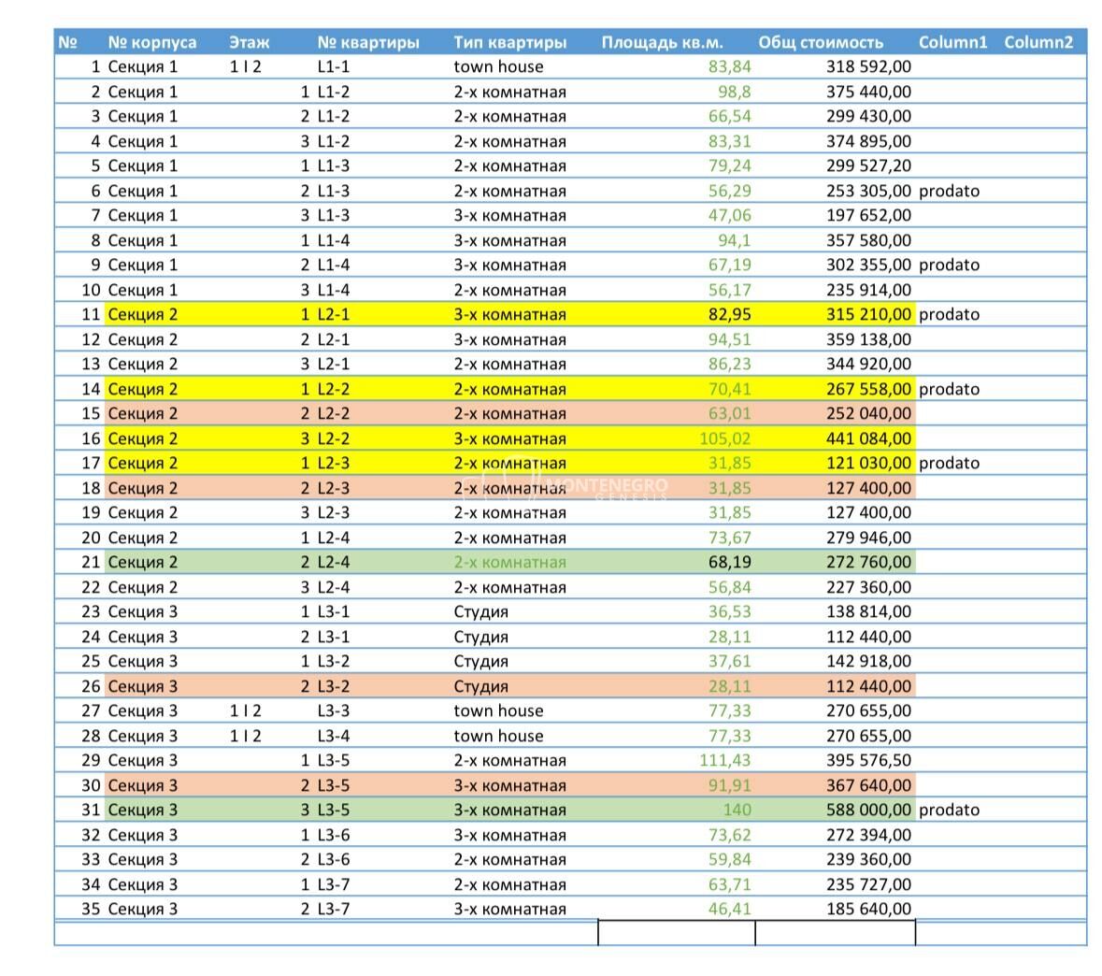Select the area cell 86,23

tap(729, 365)
